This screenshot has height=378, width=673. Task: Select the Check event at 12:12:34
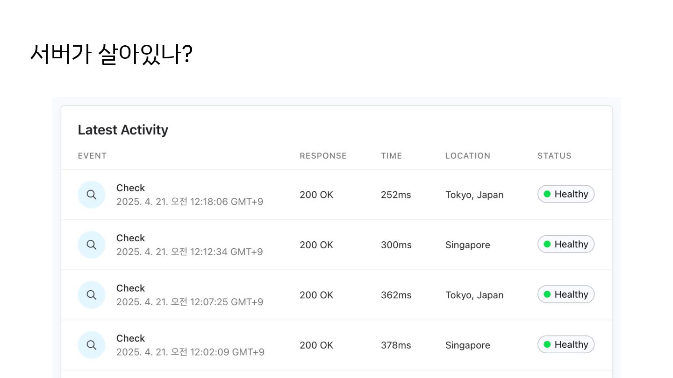(131, 238)
